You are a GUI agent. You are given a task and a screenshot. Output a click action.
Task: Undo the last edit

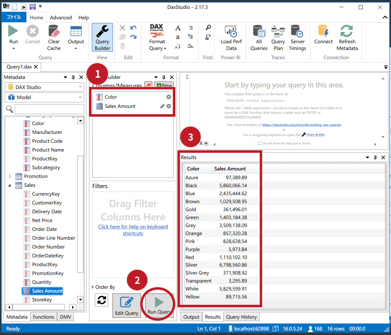click(133, 28)
